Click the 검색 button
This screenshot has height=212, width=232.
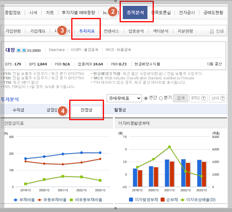coord(180,98)
